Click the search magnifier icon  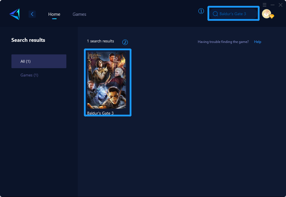click(215, 14)
